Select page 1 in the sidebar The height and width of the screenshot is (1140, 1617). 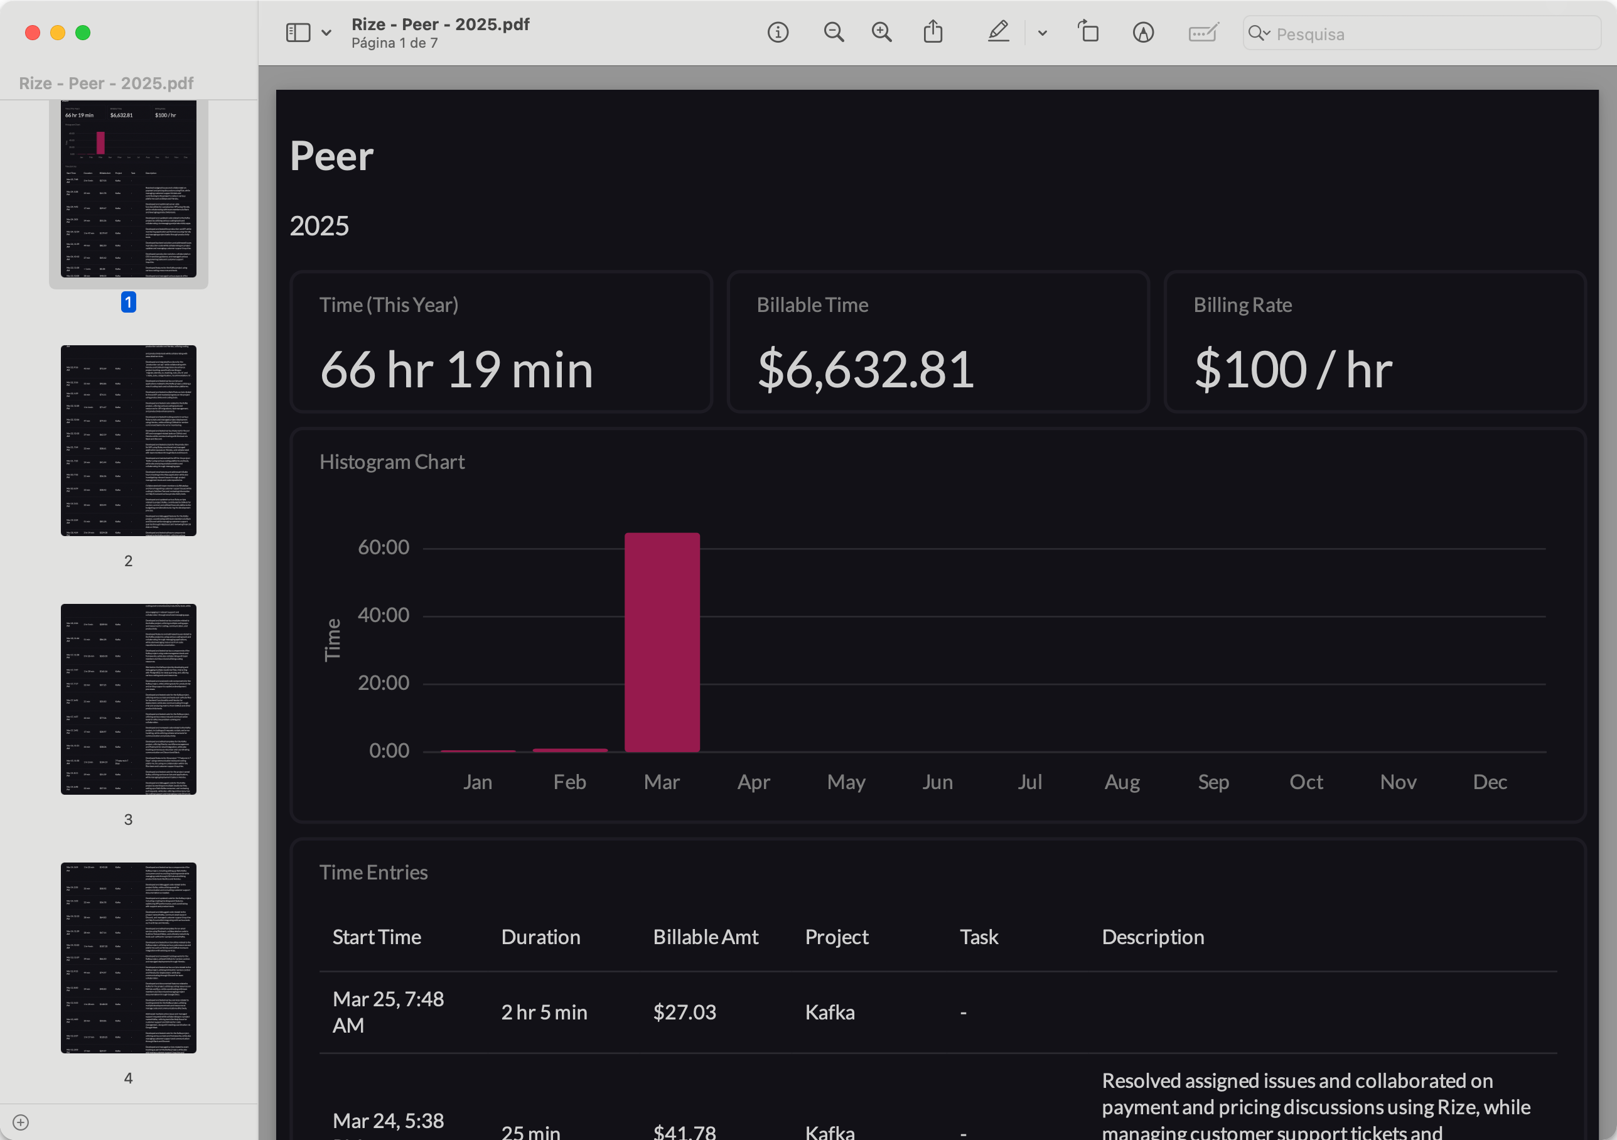128,189
